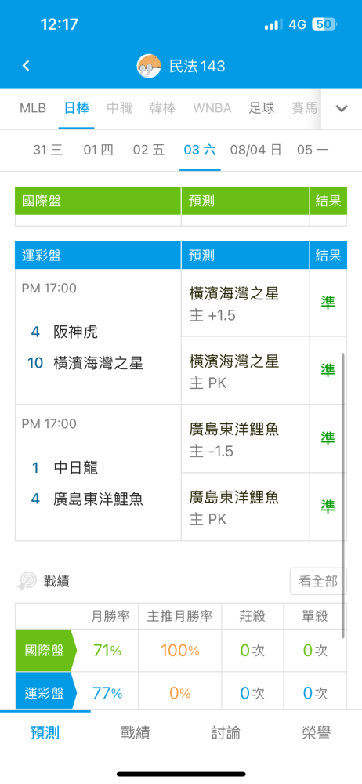Tap the signal strength bars icon
This screenshot has width=362, height=784.
click(x=274, y=24)
